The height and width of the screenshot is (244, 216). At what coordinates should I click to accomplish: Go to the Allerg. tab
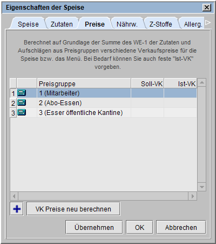[193, 24]
